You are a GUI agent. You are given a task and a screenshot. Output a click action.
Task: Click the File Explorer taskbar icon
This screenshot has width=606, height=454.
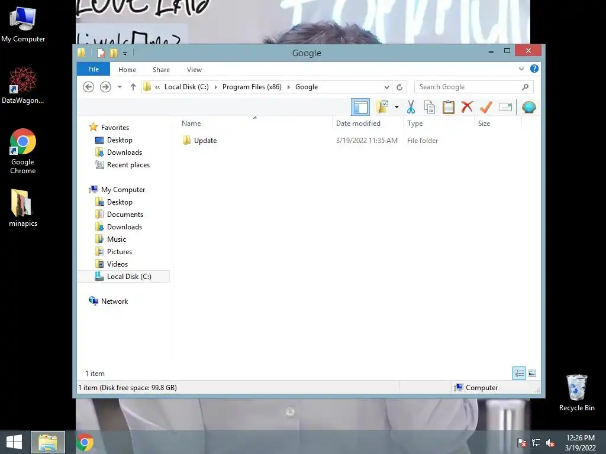click(x=48, y=442)
